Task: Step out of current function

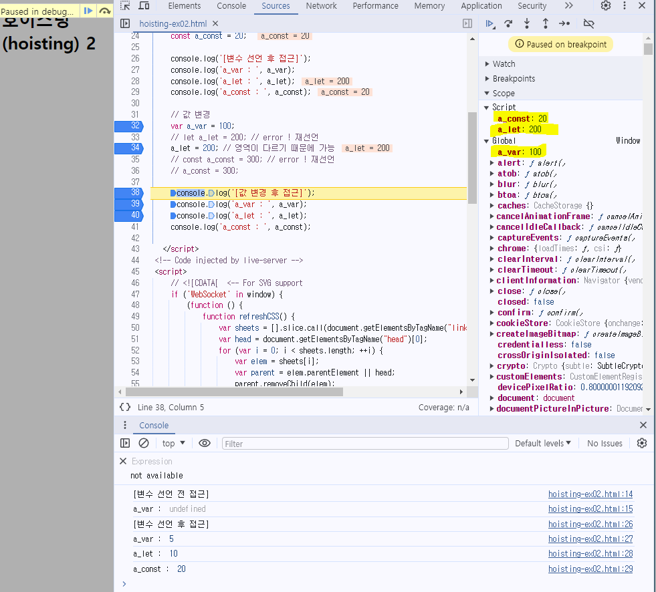Action: pos(545,24)
